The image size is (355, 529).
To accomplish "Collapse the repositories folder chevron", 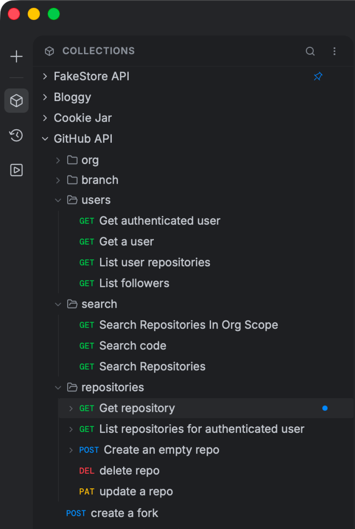I will (58, 387).
